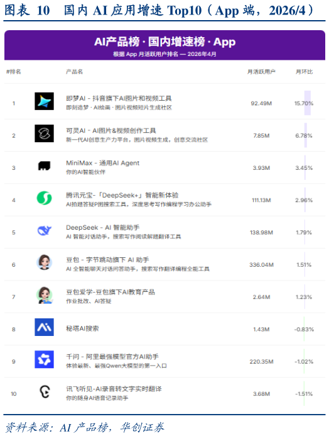Image resolution: width=329 pixels, height=436 pixels.
Task: Click the 1.79% month-over-month value
Action: (304, 232)
